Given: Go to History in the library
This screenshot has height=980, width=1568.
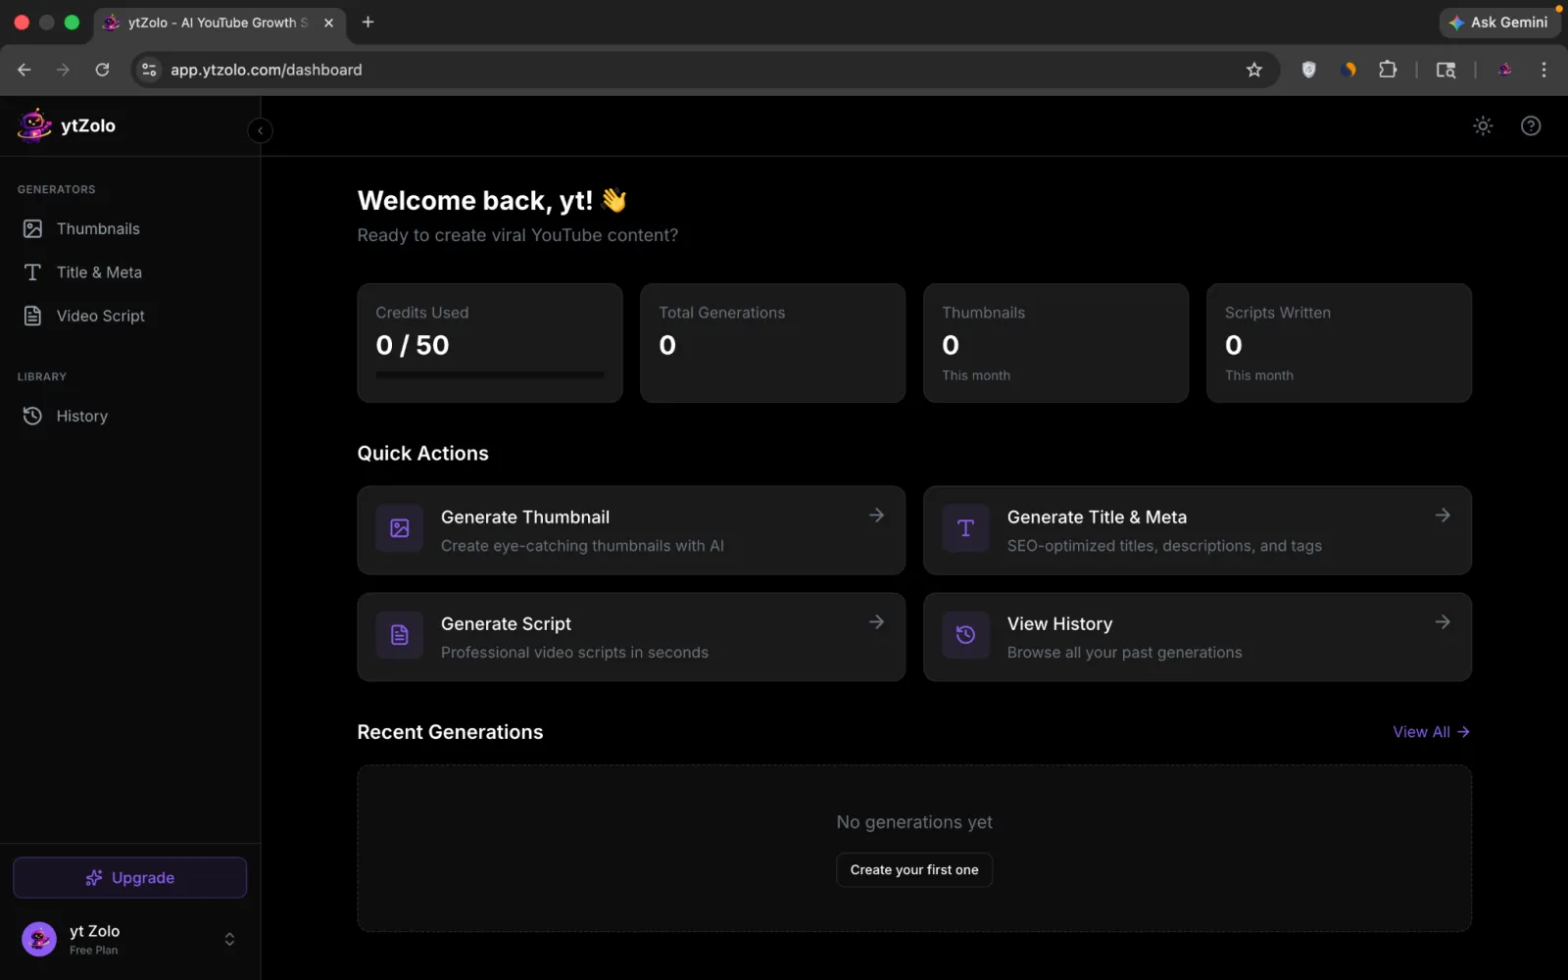Looking at the screenshot, I should tap(81, 416).
